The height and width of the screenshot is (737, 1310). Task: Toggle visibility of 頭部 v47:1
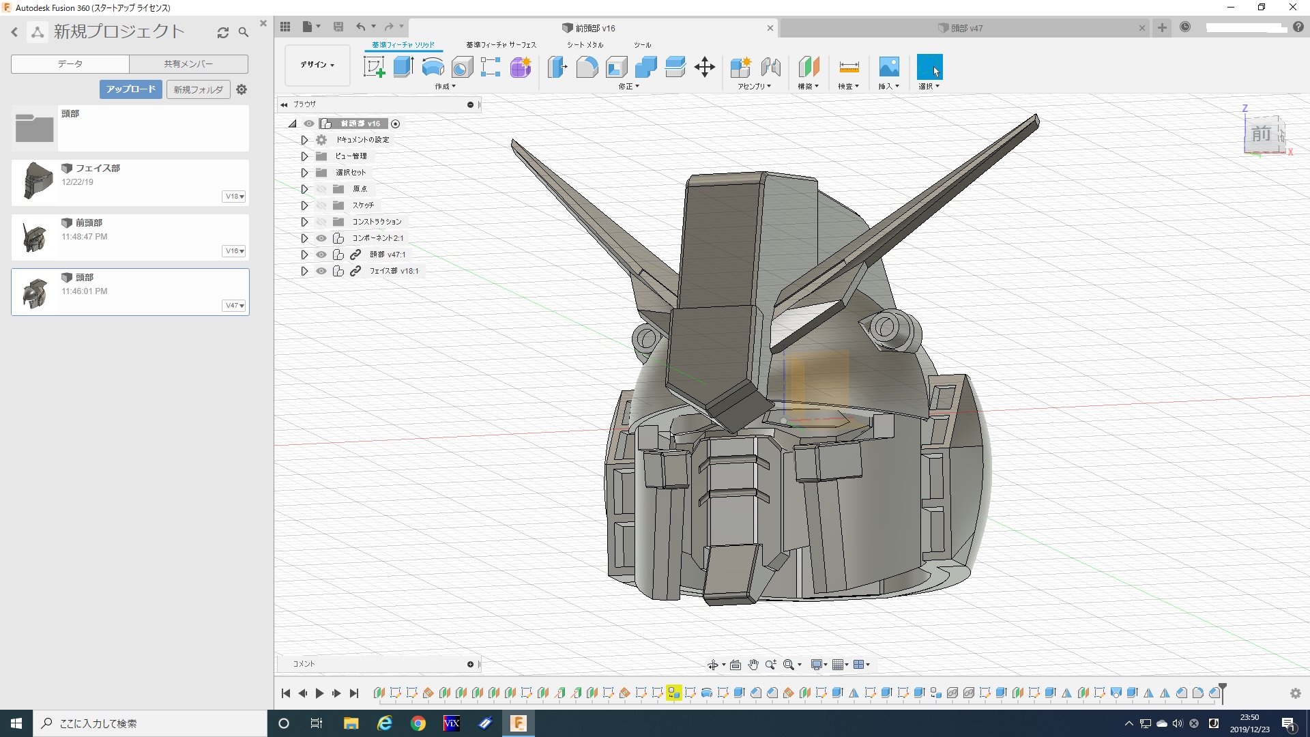coord(321,255)
